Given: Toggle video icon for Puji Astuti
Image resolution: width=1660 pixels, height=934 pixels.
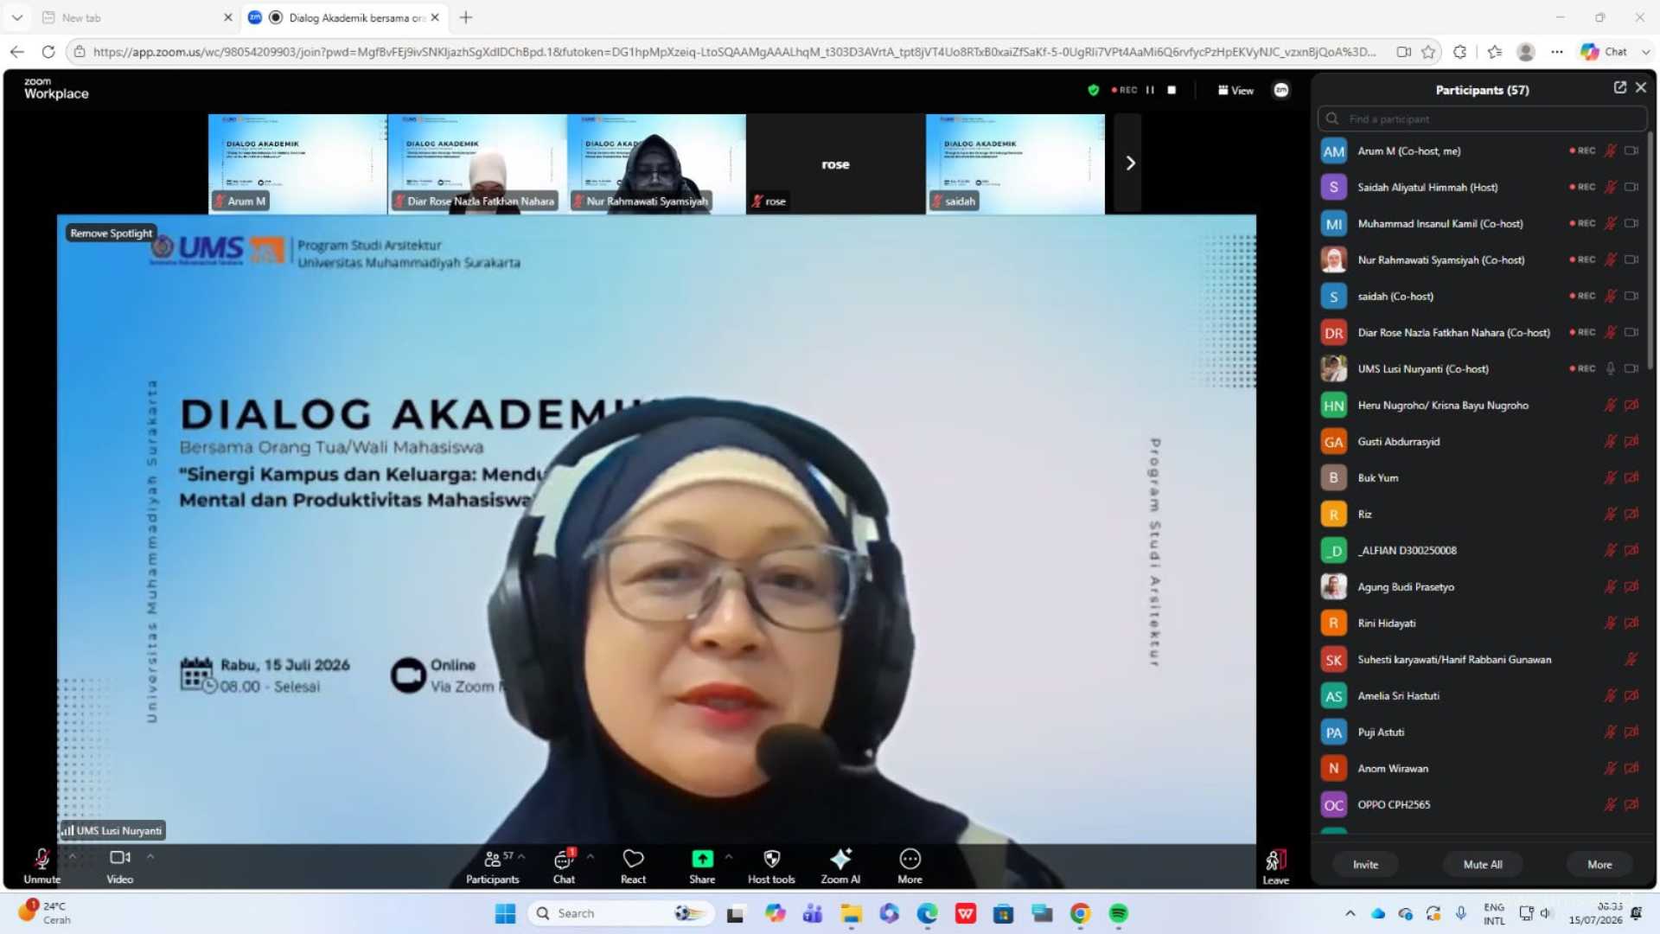Looking at the screenshot, I should pyautogui.click(x=1631, y=732).
